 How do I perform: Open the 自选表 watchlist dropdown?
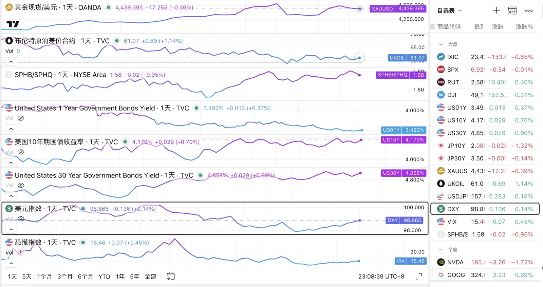(x=449, y=11)
